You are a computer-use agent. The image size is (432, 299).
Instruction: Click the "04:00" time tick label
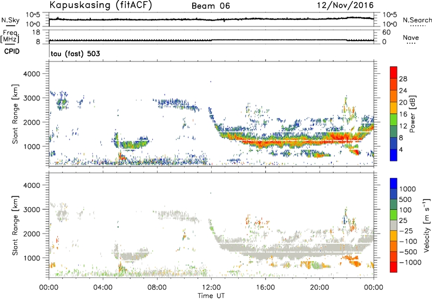click(x=103, y=288)
